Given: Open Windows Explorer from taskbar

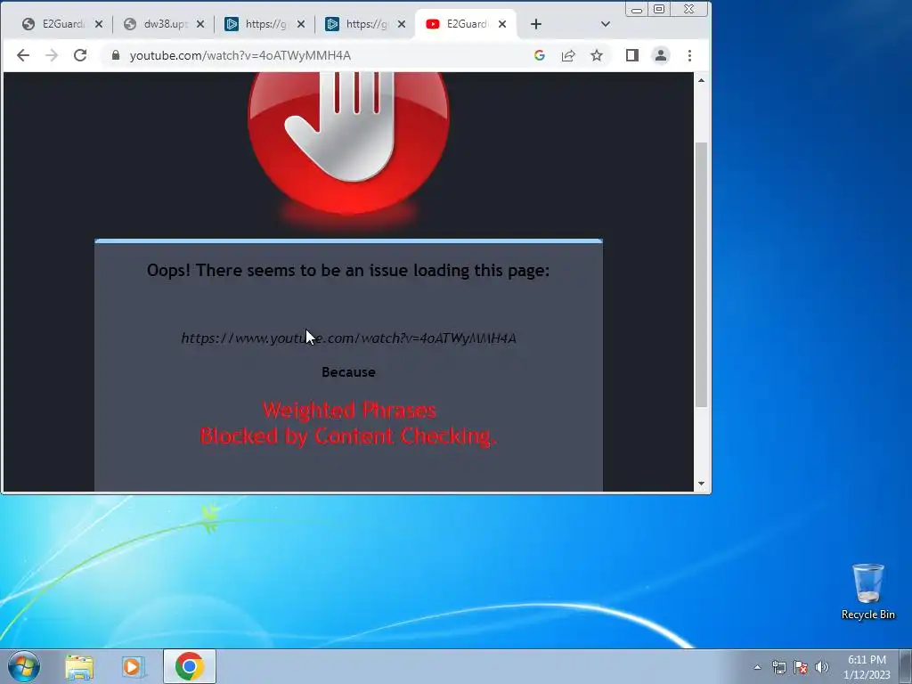Looking at the screenshot, I should pyautogui.click(x=79, y=666).
